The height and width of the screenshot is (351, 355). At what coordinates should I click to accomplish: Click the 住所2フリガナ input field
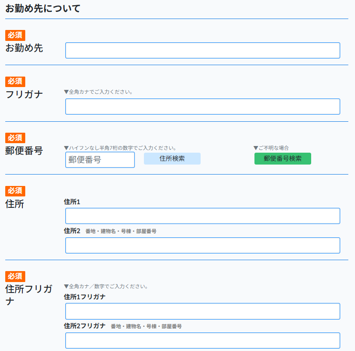point(203,341)
